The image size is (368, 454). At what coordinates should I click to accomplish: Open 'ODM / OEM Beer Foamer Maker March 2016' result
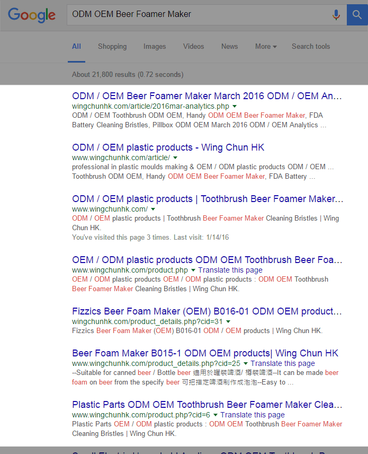(x=207, y=96)
